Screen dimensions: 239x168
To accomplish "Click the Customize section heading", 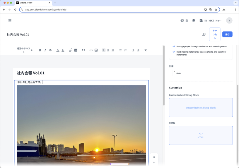I will coord(175,88).
